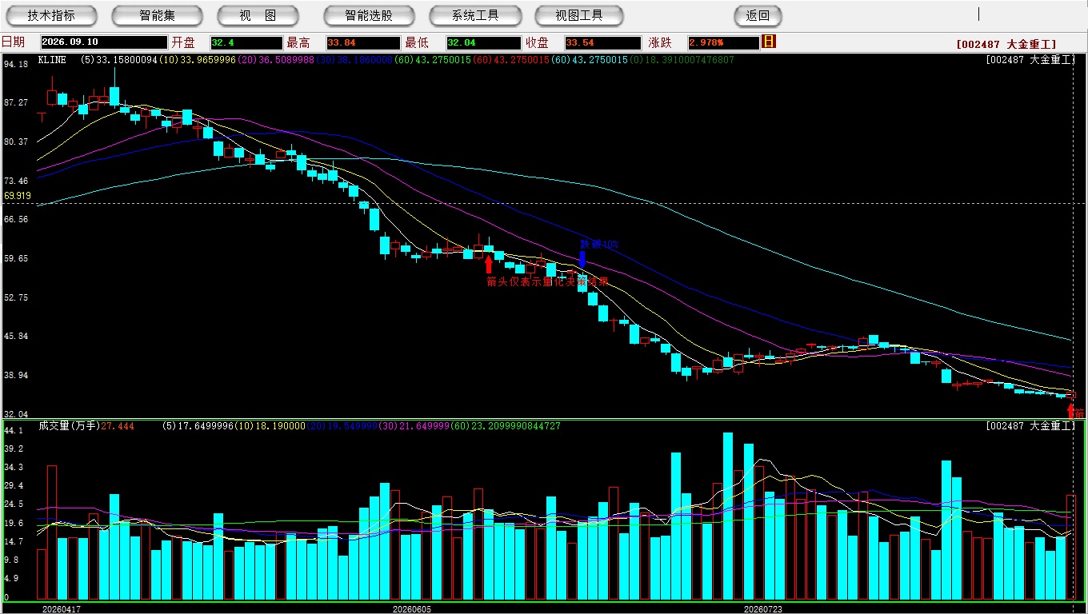This screenshot has height=614, width=1088.
Task: Click the 涨跌 value 2.978%
Action: (x=723, y=42)
